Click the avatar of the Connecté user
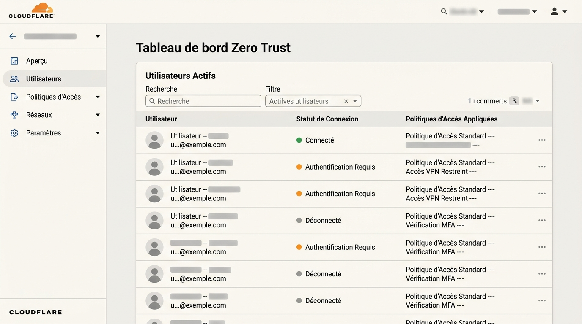This screenshot has width=582, height=324. click(154, 140)
